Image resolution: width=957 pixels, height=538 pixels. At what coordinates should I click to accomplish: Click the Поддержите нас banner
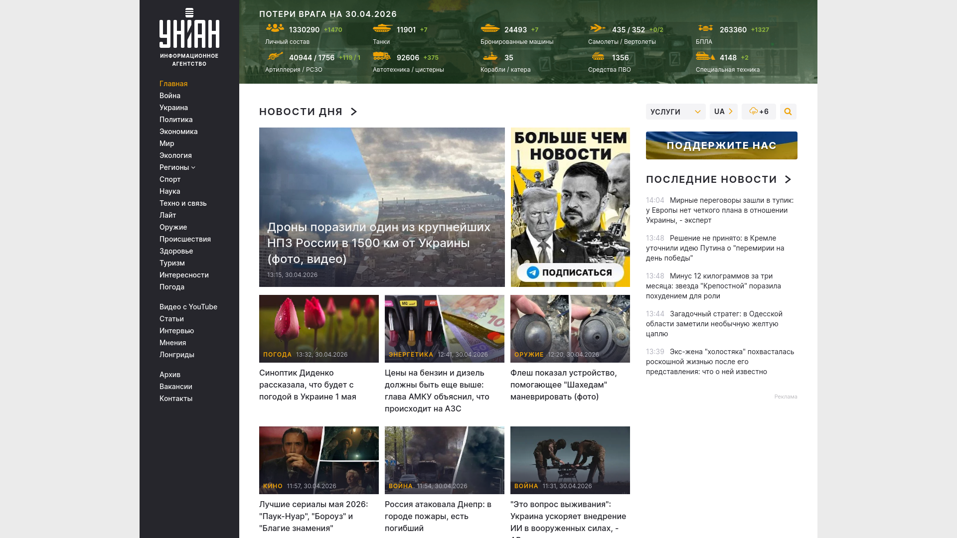point(722,145)
